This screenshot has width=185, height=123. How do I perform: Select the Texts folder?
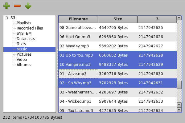[x=21, y=44]
